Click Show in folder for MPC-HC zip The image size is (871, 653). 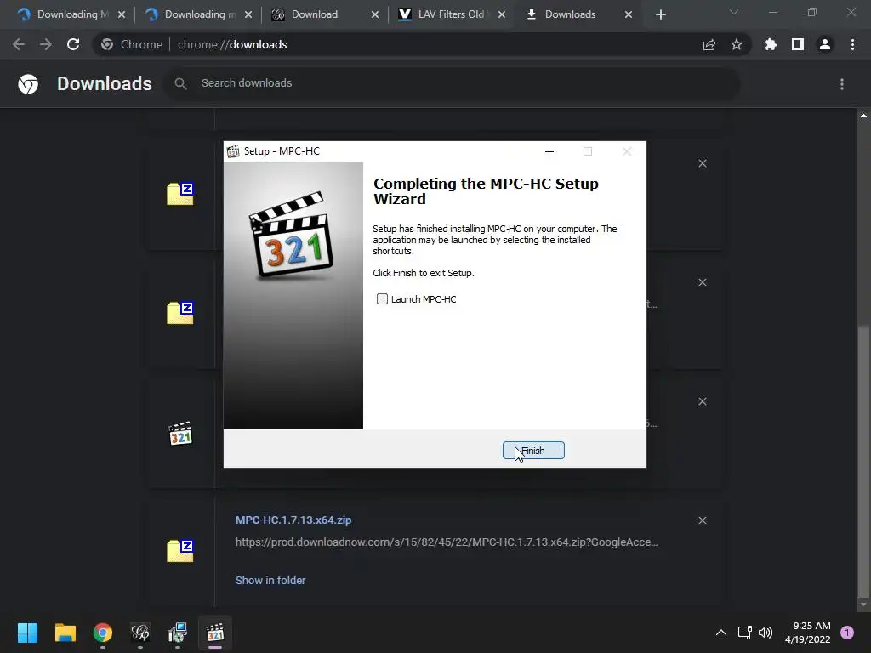270,580
